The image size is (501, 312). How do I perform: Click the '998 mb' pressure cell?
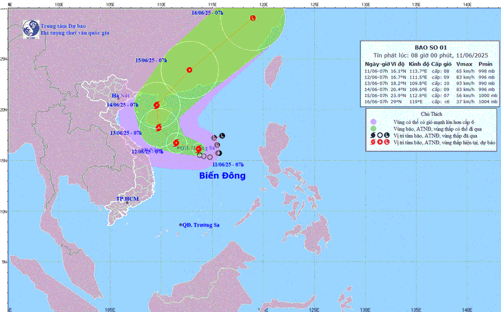(487, 71)
